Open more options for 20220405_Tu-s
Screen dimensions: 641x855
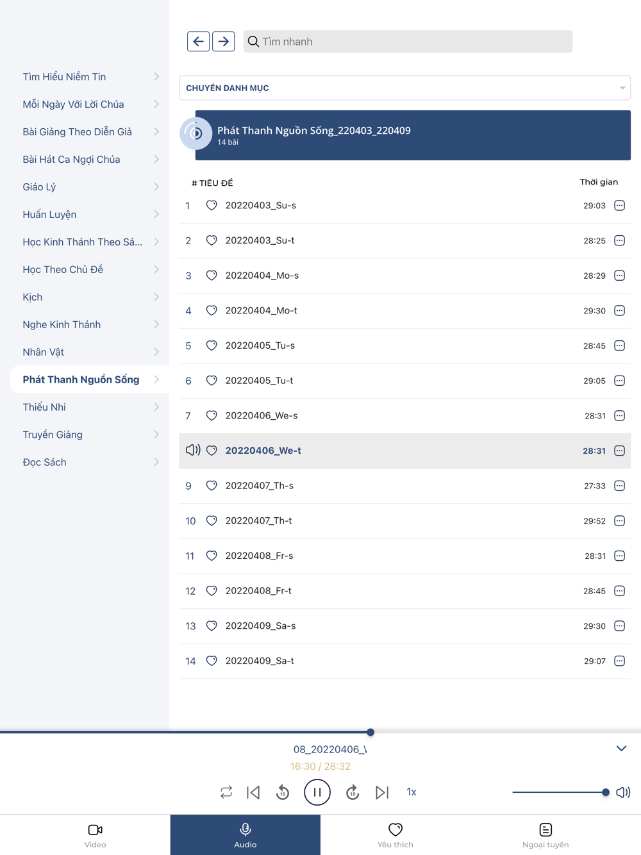(619, 345)
